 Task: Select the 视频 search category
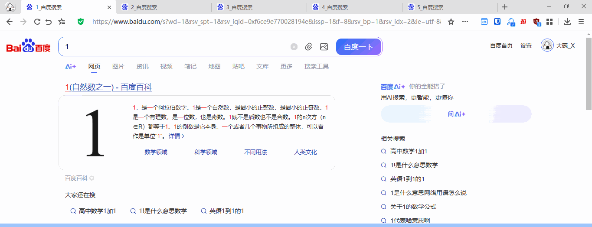[166, 66]
